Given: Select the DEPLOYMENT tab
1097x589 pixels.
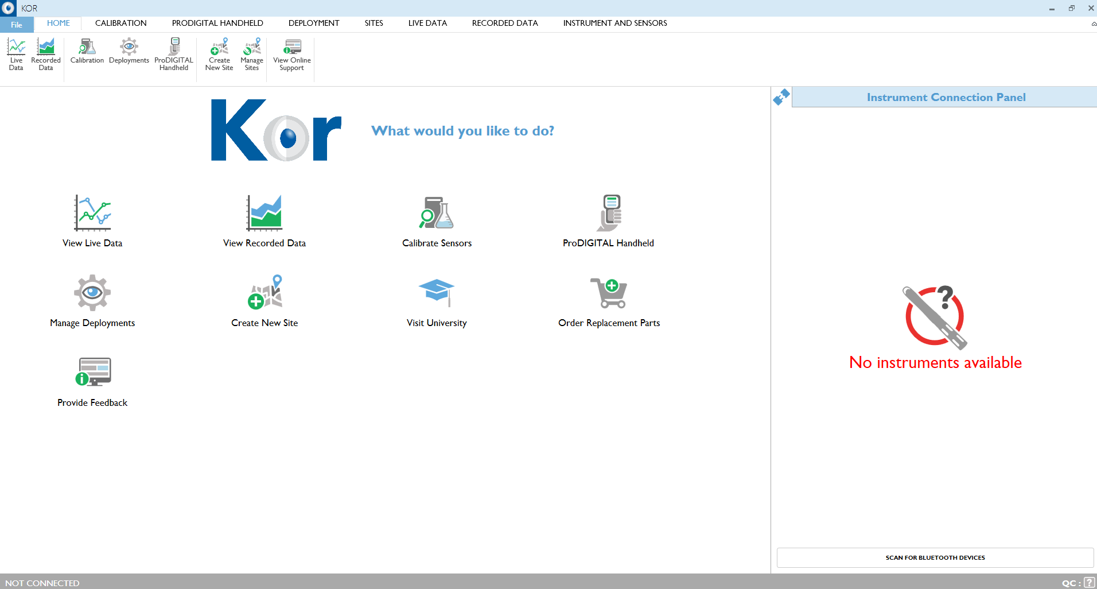Looking at the screenshot, I should [x=314, y=24].
